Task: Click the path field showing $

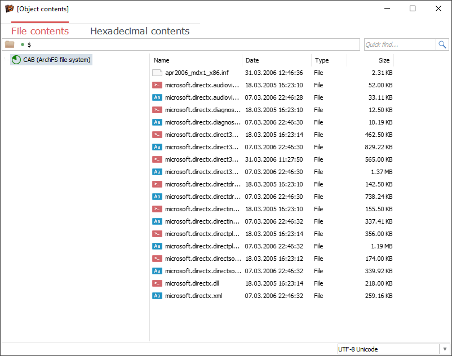Action: pyautogui.click(x=181, y=44)
